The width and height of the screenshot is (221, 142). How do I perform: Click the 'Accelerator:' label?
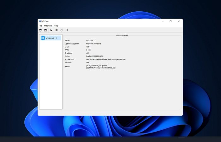[69, 59]
